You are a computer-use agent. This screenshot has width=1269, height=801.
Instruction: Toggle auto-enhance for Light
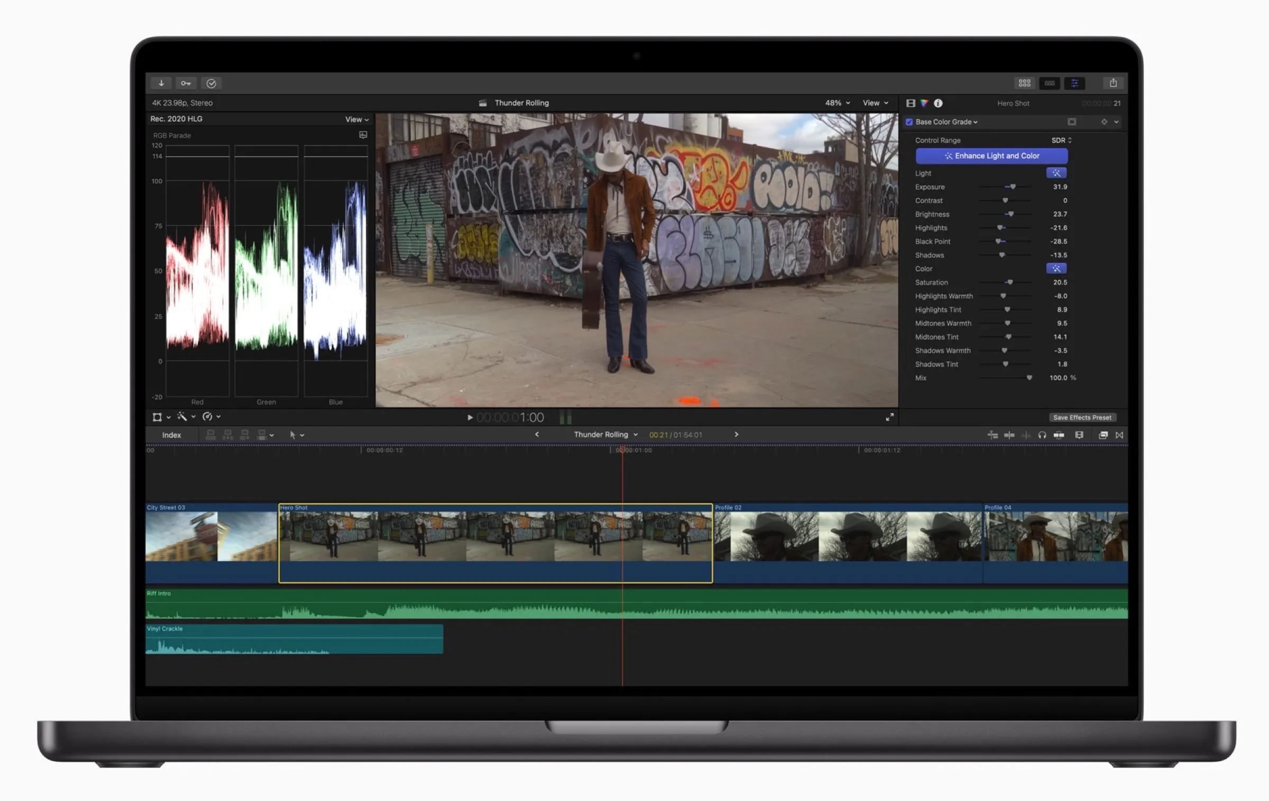pyautogui.click(x=1056, y=173)
